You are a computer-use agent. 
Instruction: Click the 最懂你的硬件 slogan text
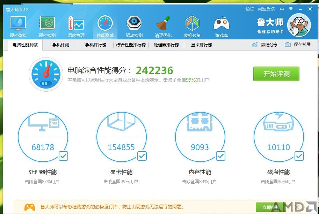tap(270, 32)
